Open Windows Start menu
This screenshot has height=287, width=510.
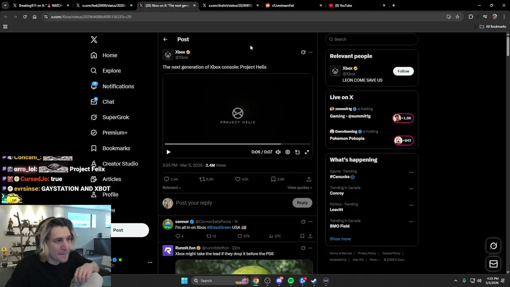[184, 281]
